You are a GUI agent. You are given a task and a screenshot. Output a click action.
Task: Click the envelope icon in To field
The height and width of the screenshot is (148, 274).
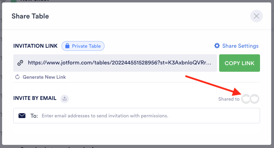[22, 116]
